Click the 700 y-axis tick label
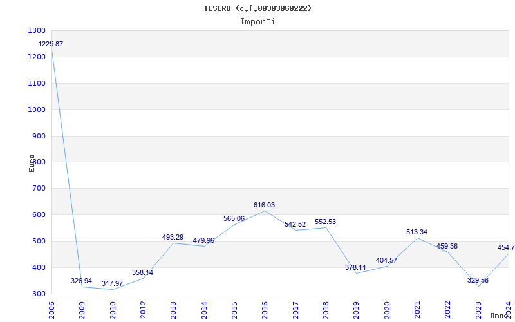Image resolution: width=515 pixels, height=322 pixels. 39,189
